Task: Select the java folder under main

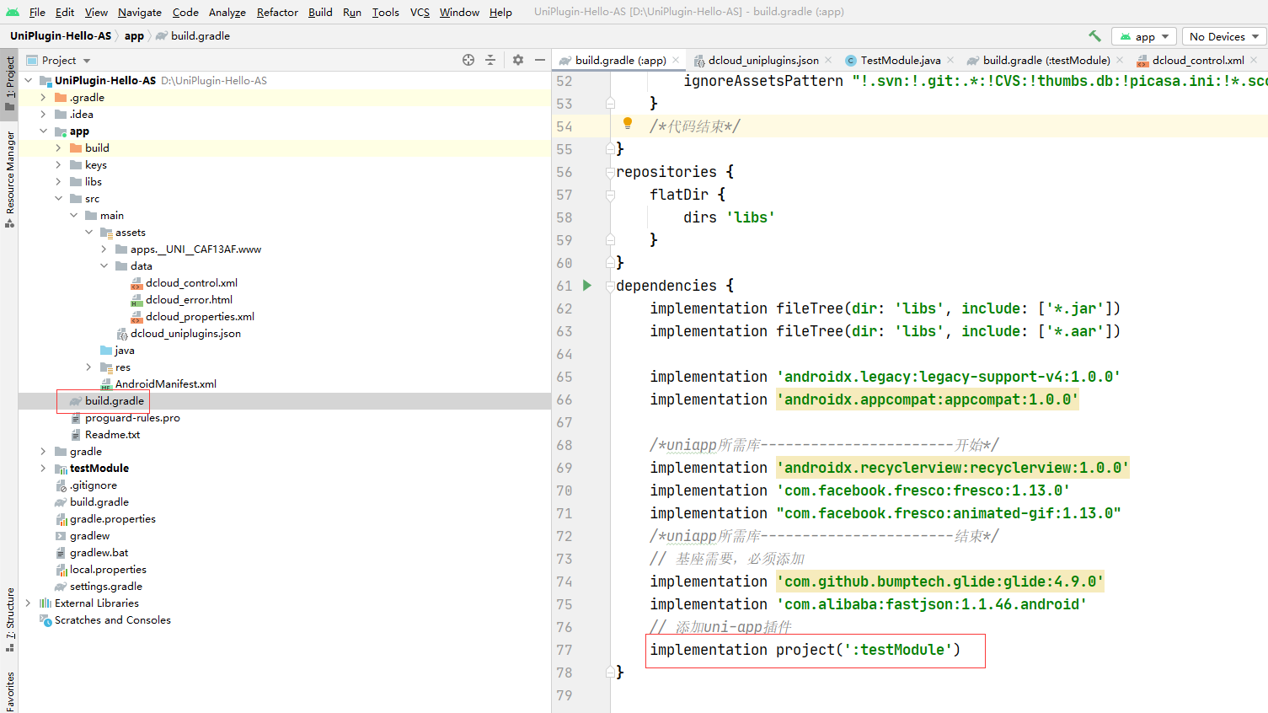Action: (x=125, y=350)
